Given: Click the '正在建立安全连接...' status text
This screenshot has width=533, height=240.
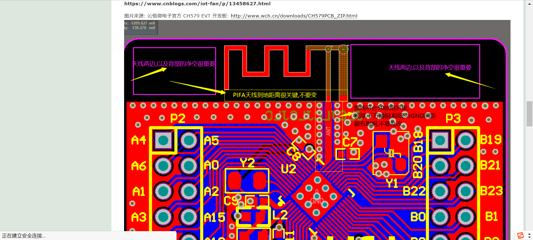Looking at the screenshot, I should pos(24,236).
